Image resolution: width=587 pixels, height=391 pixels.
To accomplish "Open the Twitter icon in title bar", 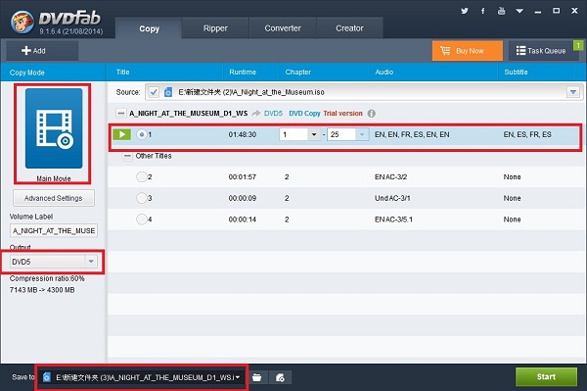I will click(465, 11).
